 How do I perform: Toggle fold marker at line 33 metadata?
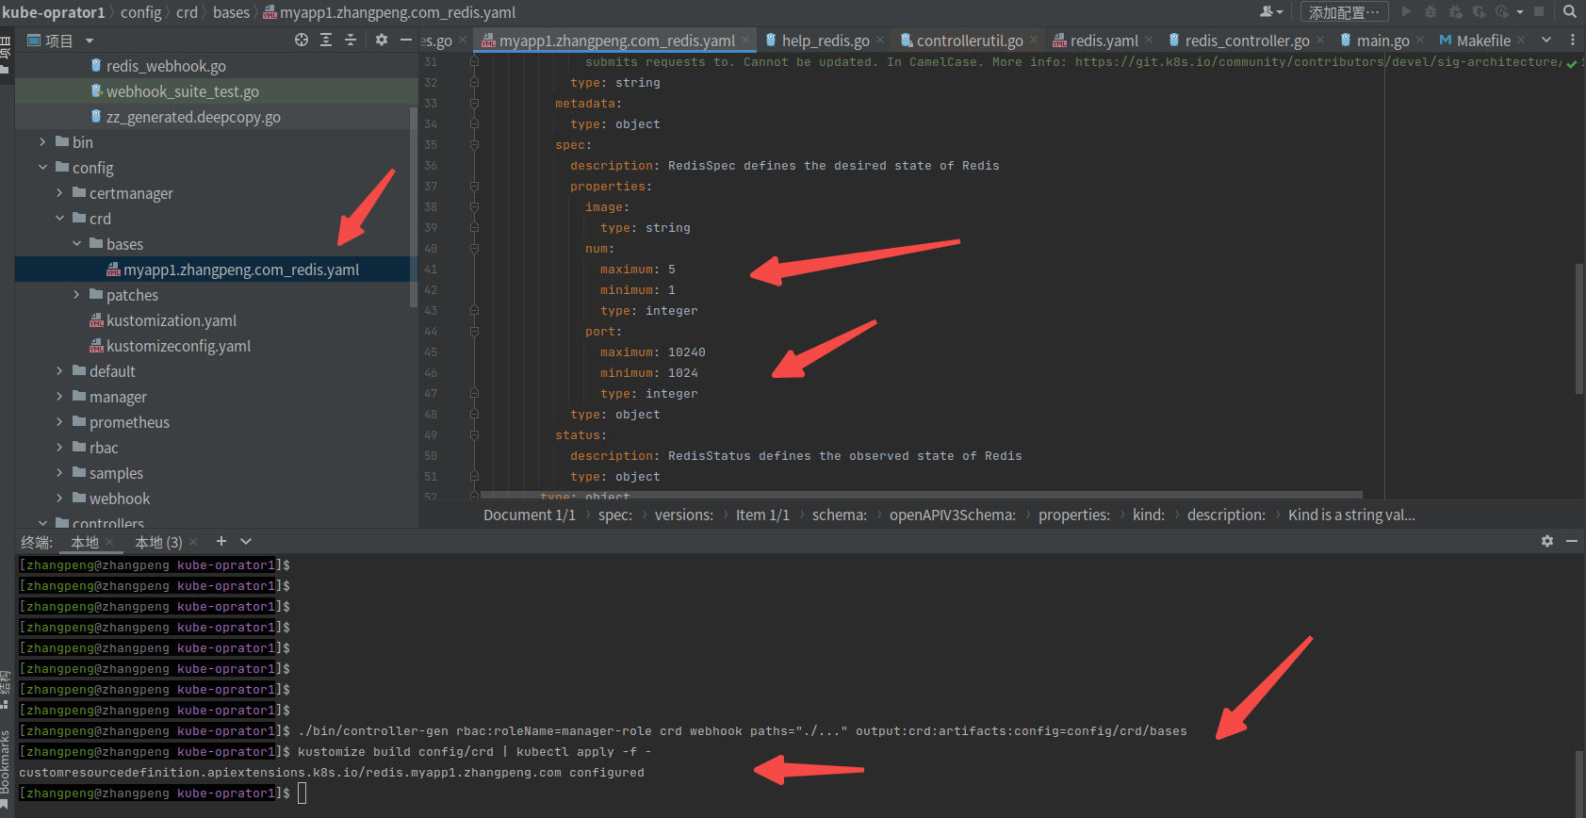(x=474, y=104)
